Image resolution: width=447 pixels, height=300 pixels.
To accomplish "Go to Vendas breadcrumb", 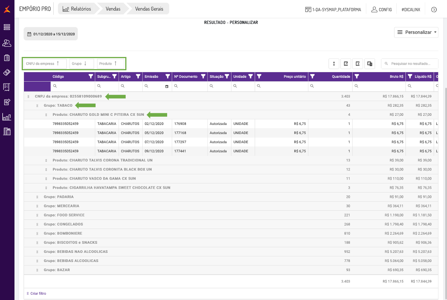I will coord(113,9).
